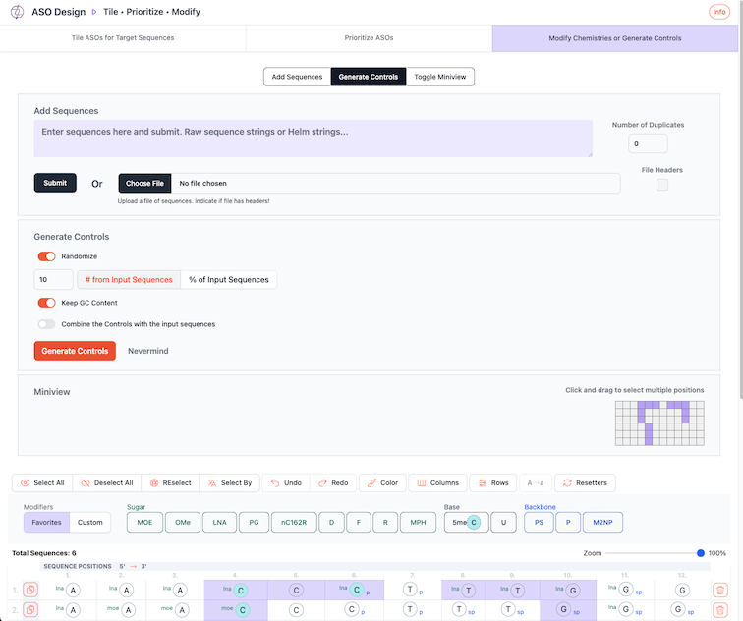Screen dimensions: 743x621
Task: Click the orange Generate Controls button
Action: click(x=75, y=351)
